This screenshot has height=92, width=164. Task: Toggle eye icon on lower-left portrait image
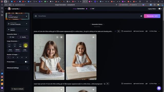(61, 89)
